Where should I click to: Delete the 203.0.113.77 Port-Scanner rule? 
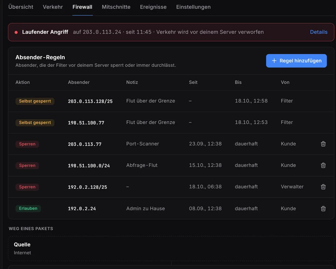click(x=323, y=144)
